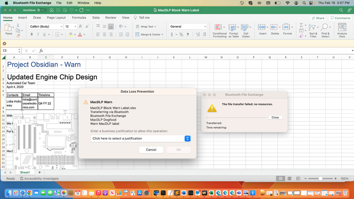
Task: Open Find & Select
Action: click(325, 30)
